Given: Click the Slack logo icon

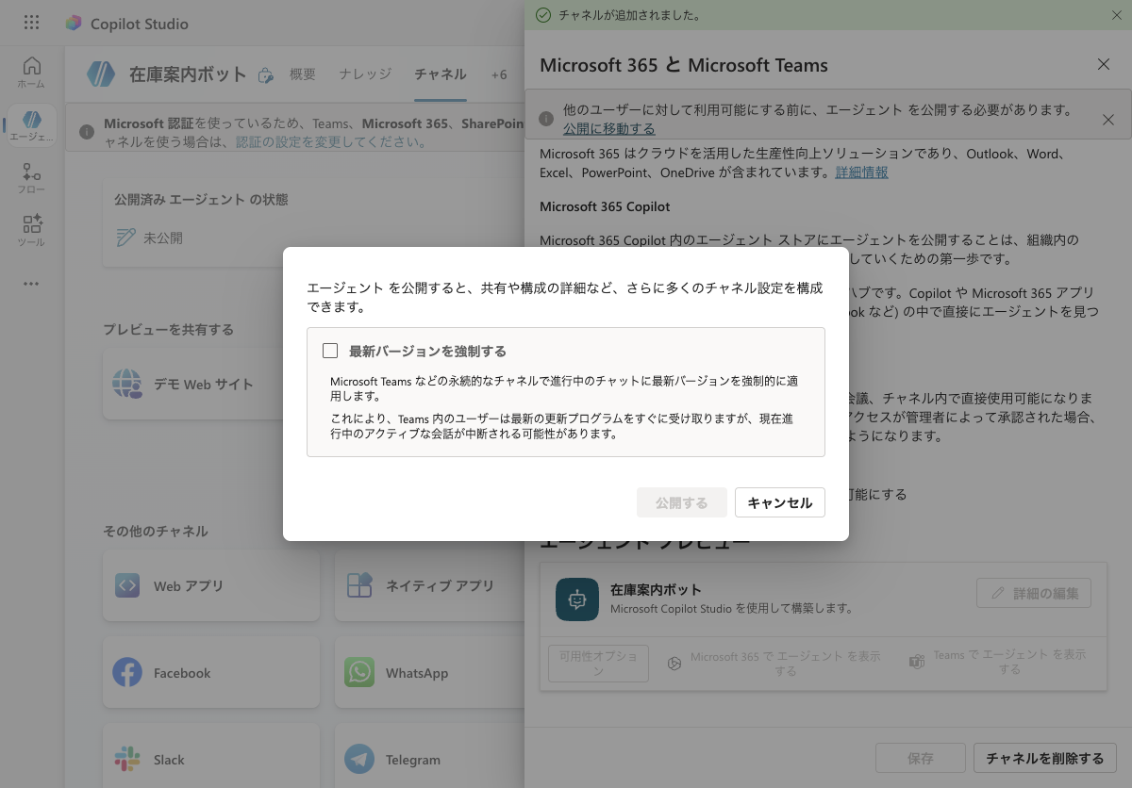Looking at the screenshot, I should click(x=127, y=760).
